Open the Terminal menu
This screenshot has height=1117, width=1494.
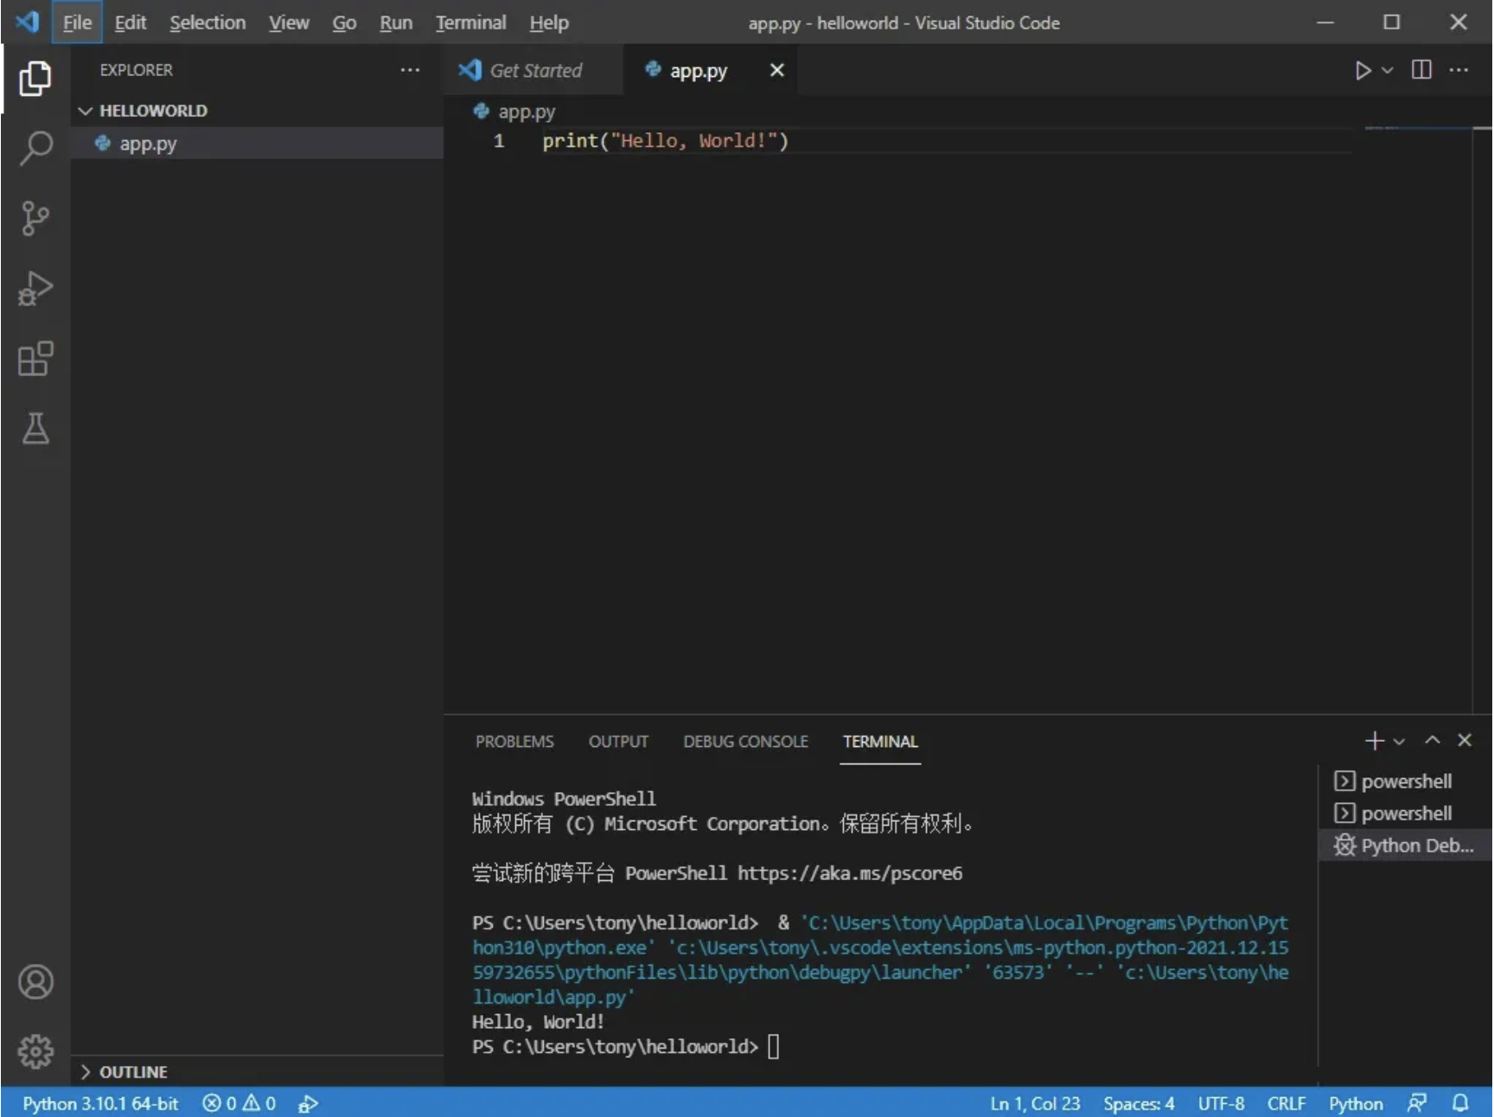click(x=470, y=22)
